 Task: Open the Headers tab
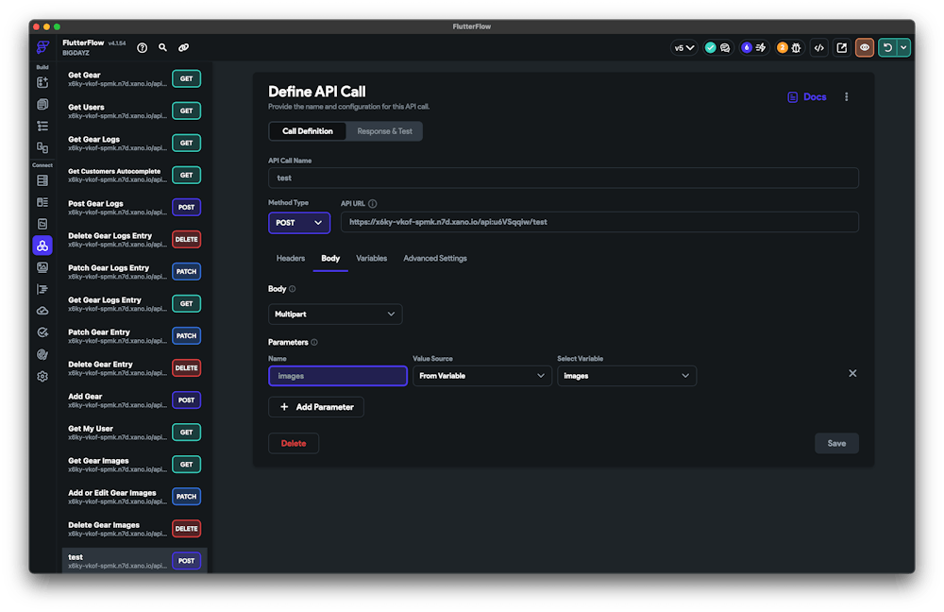(290, 259)
